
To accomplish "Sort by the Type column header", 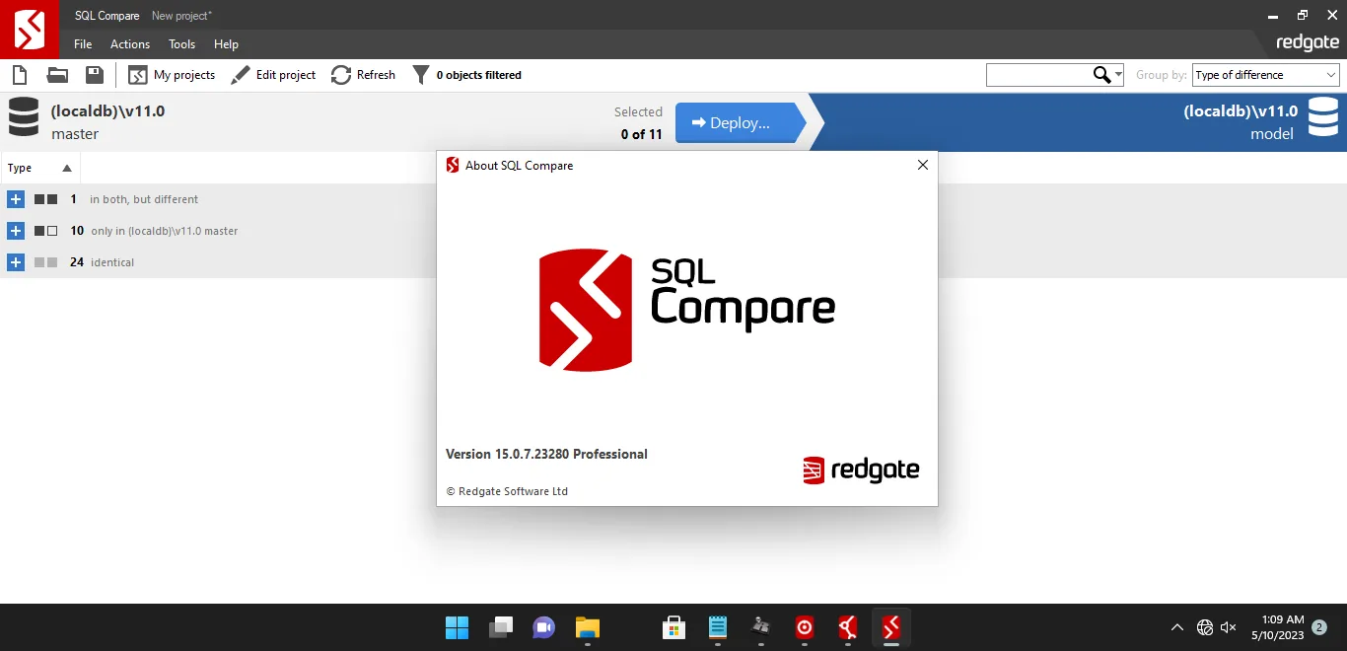I will click(x=39, y=168).
